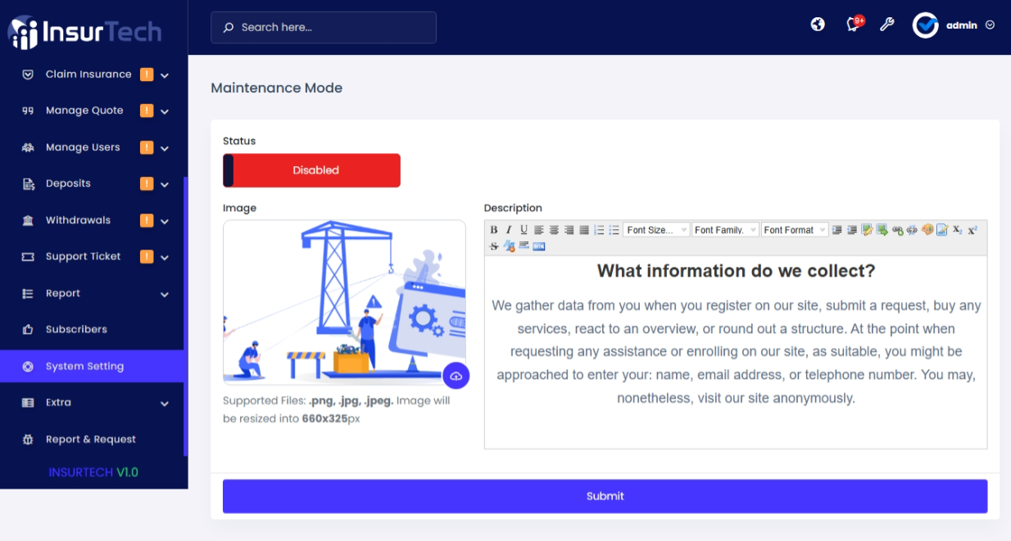Click the editor heading What information do we collect?
This screenshot has width=1011, height=541.
pos(736,271)
